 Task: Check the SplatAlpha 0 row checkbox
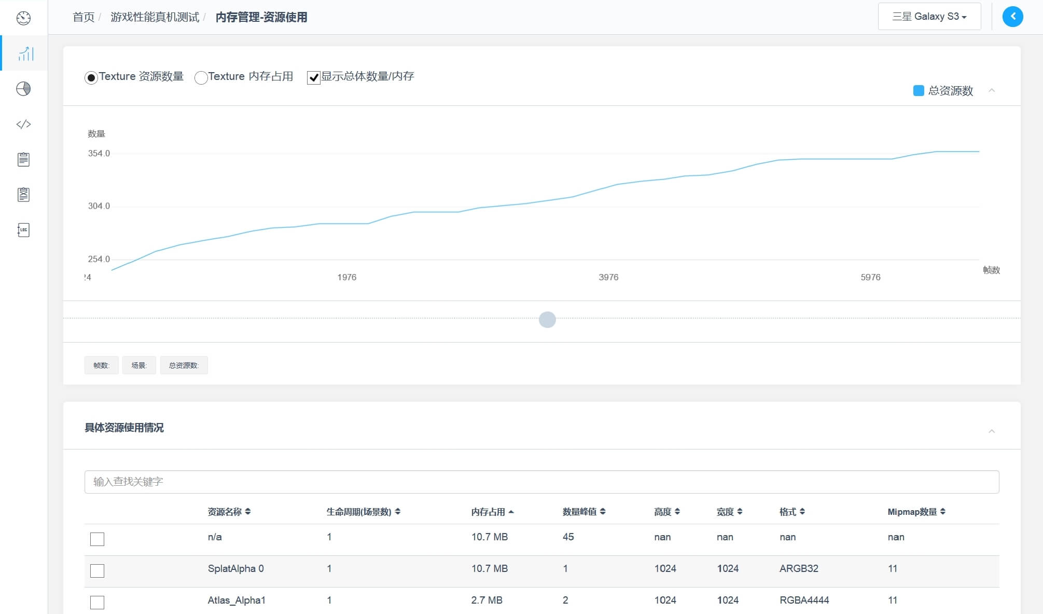point(97,571)
